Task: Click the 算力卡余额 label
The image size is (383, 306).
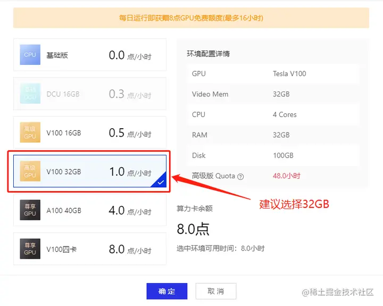Action: 195,209
